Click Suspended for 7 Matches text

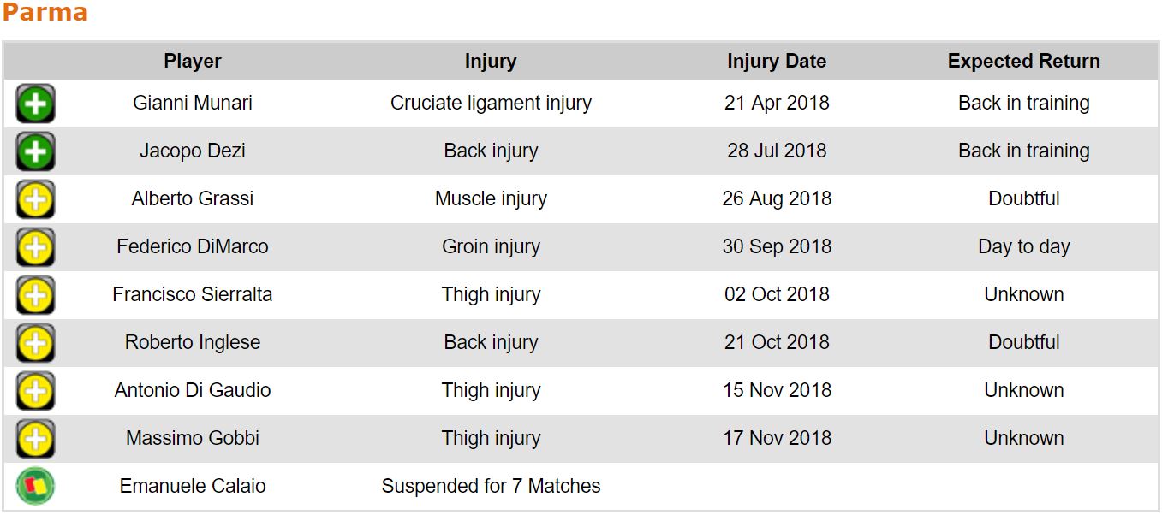pyautogui.click(x=491, y=486)
